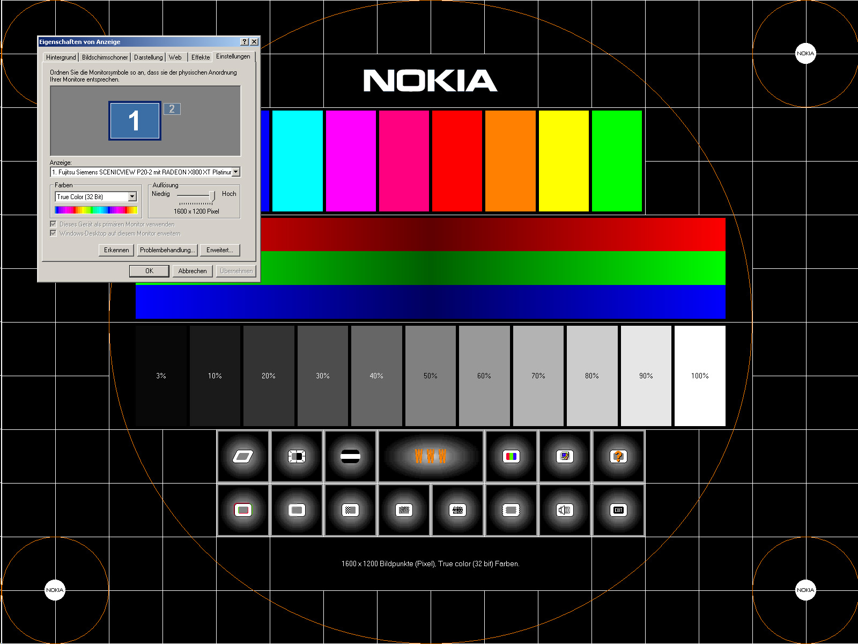Select the checkerboard resolution test icon
The width and height of the screenshot is (858, 644).
pyautogui.click(x=350, y=510)
